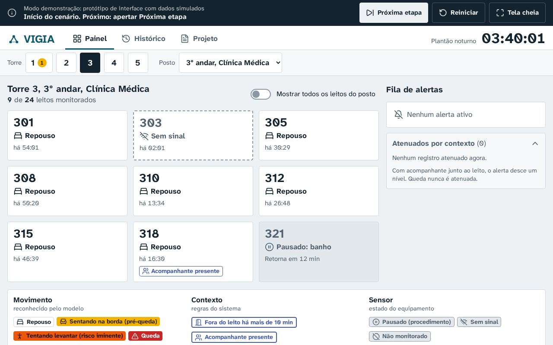Click the crossed-out icon in Não monitorado legend
Image resolution: width=553 pixels, height=345 pixels.
pos(376,336)
